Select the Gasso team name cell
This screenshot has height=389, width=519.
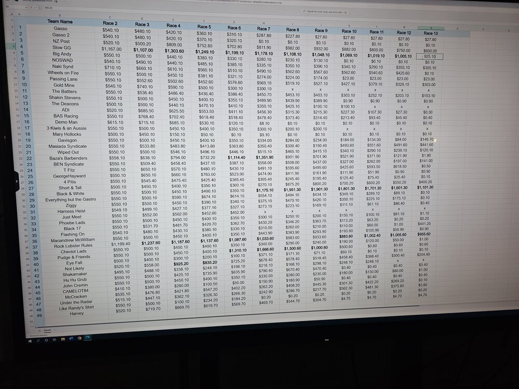(60, 28)
